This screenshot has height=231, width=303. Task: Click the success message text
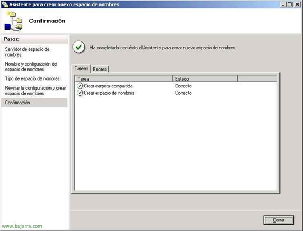click(163, 48)
